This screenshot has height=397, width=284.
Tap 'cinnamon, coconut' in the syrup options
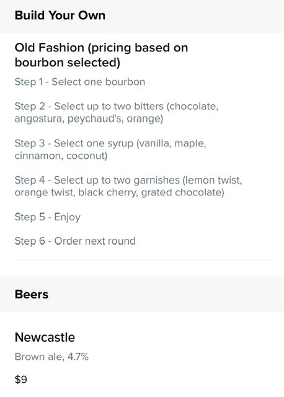(x=61, y=156)
